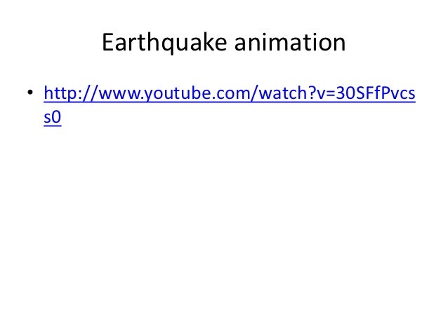
Task: Click the letter 'E' starting the title
Action: click(108, 42)
